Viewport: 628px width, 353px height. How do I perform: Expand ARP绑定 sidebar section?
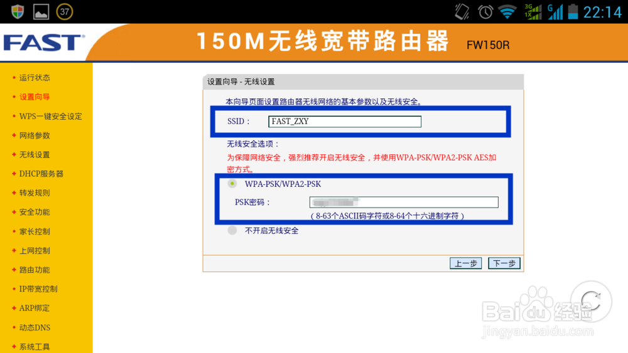point(35,308)
